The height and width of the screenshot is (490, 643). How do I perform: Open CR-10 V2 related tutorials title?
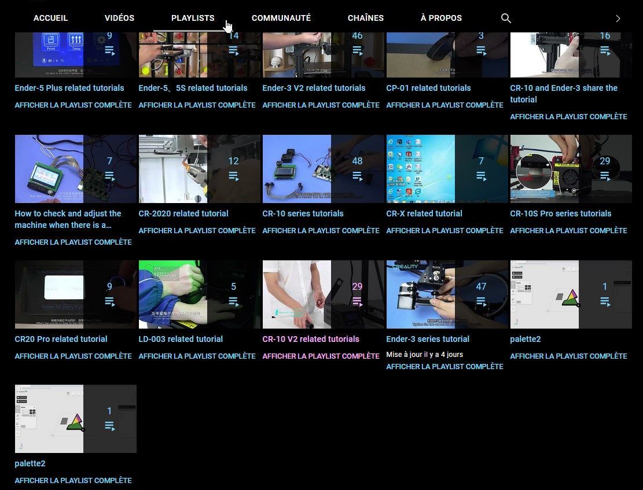pyautogui.click(x=311, y=338)
